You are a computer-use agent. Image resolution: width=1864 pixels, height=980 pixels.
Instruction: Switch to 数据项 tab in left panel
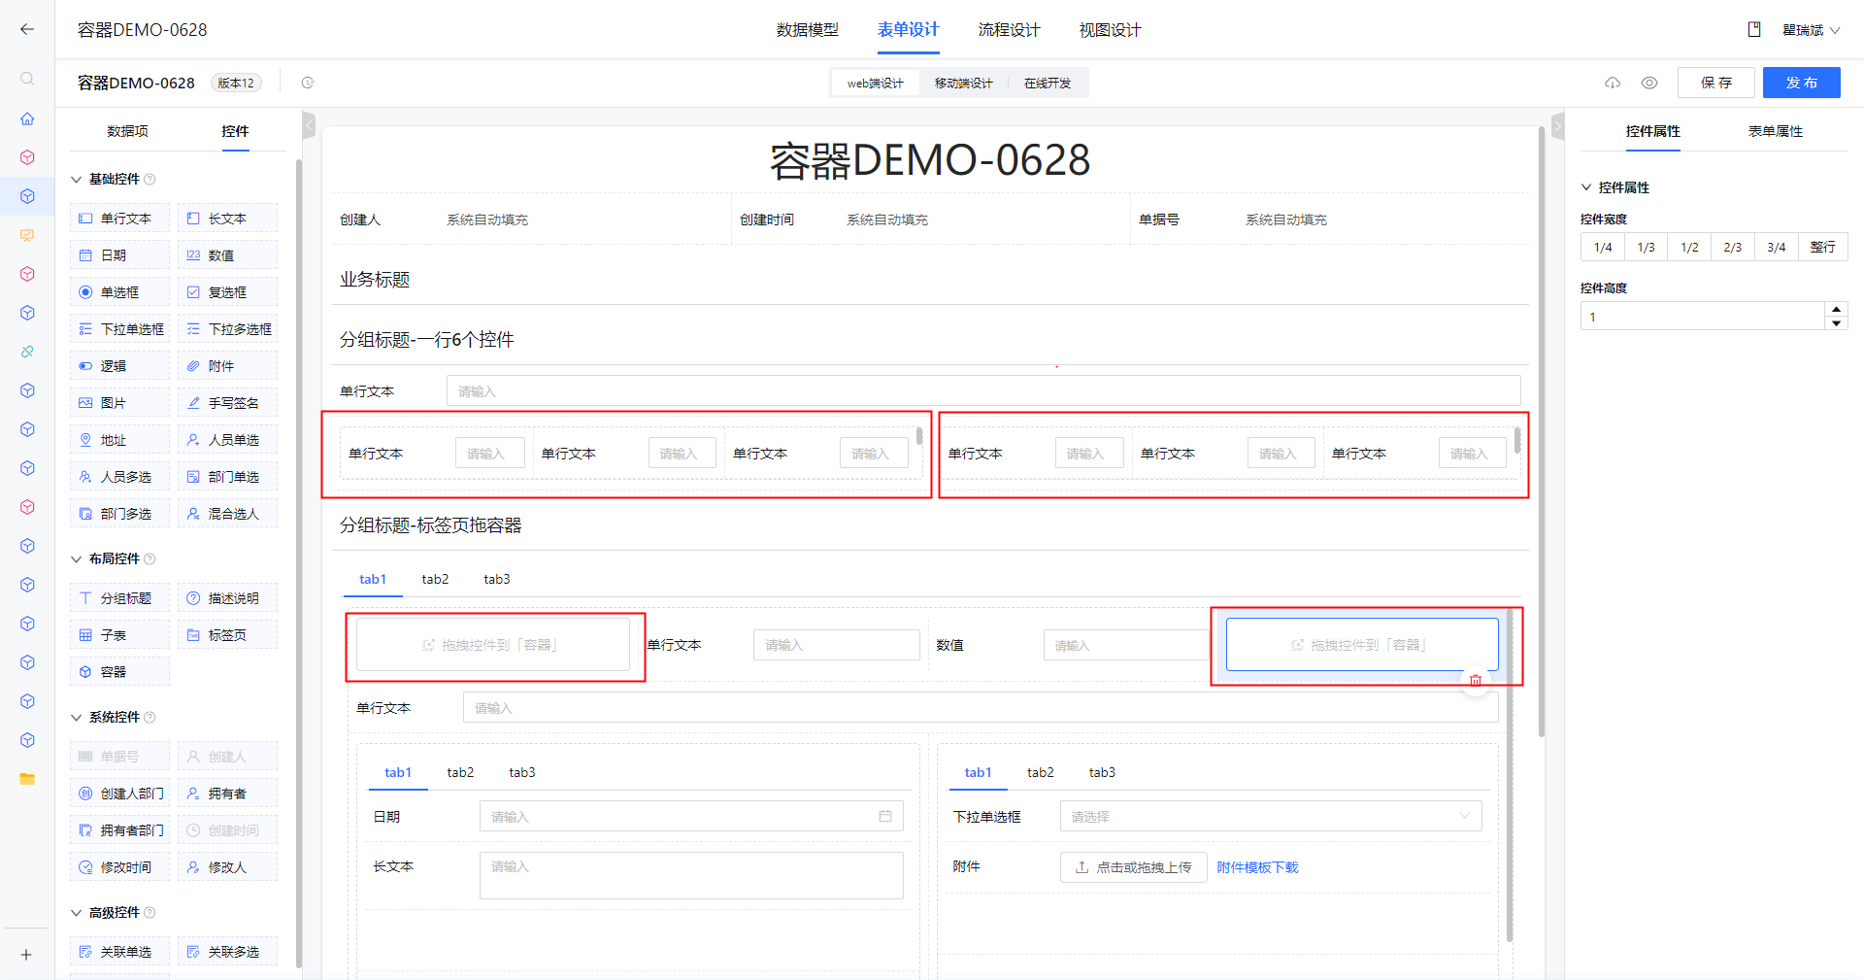click(127, 131)
